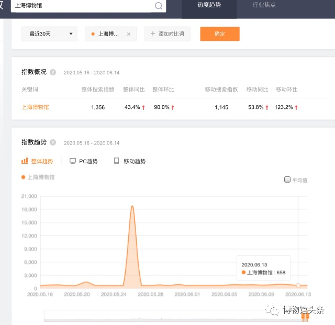Viewport: 335px width, 325px height.
Task: Click the 上海博物馆 keyword link in table
Action: pyautogui.click(x=35, y=107)
